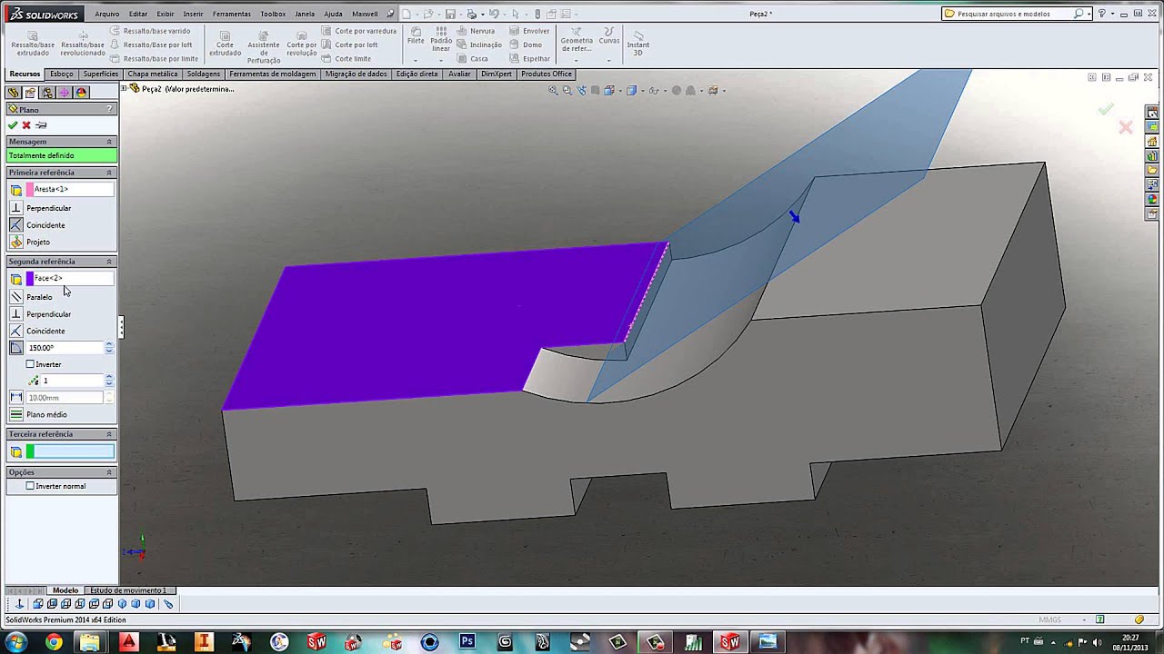Choose the Corte extrudado tool

pos(226,43)
